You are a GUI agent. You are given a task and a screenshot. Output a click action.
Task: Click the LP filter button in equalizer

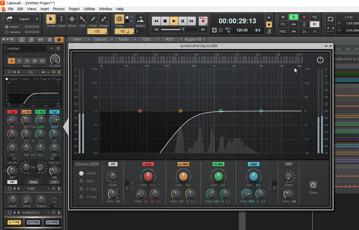(x=288, y=164)
